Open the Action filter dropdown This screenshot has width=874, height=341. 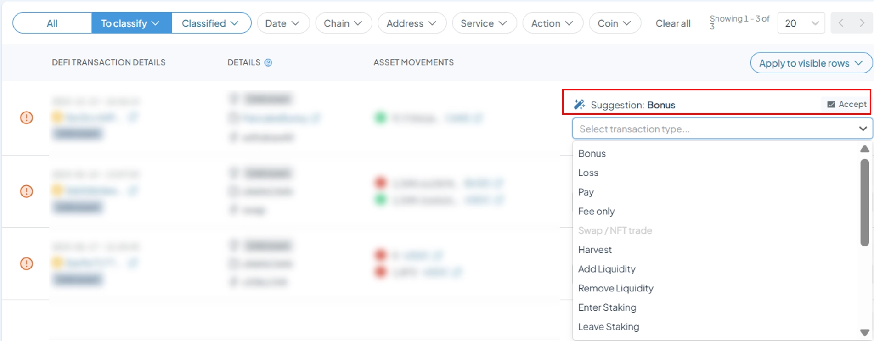[553, 23]
